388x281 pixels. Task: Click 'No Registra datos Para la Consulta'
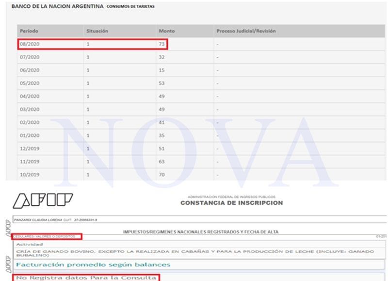pyautogui.click(x=86, y=278)
